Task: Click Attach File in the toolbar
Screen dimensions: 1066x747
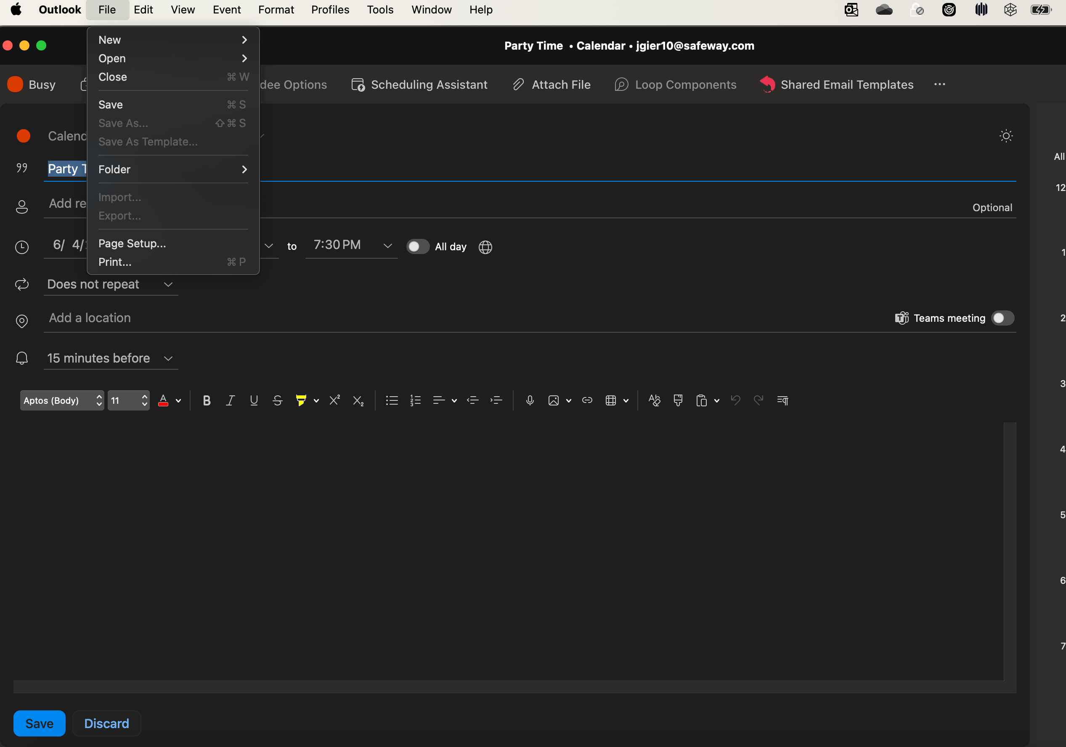Action: click(x=552, y=85)
